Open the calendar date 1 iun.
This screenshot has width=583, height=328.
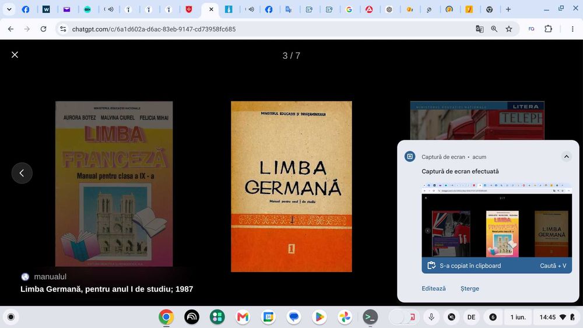pos(518,317)
